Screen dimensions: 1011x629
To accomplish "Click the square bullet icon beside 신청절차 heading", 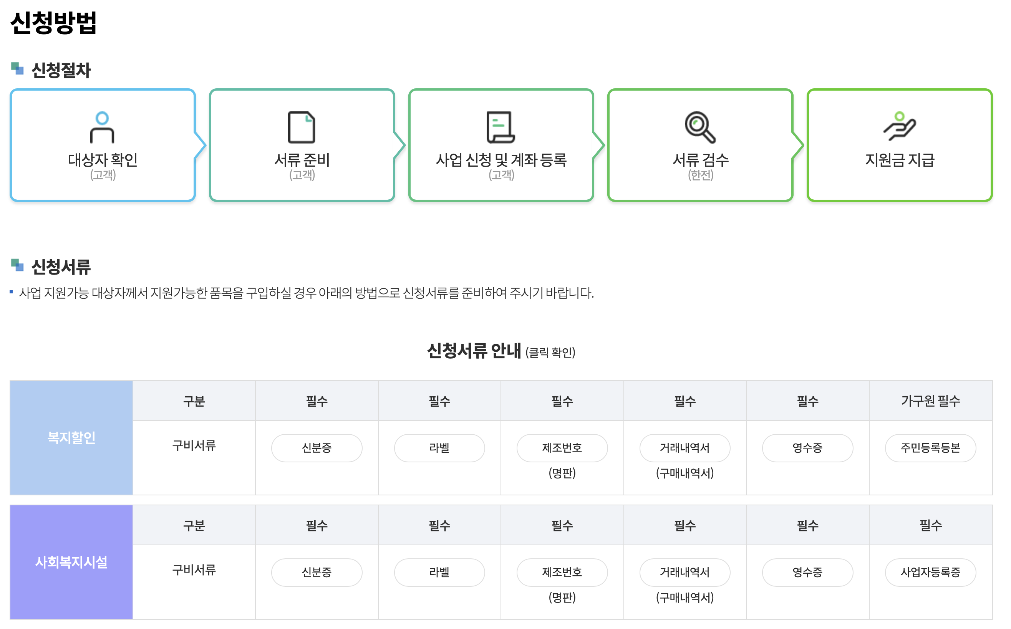I will click(x=17, y=69).
